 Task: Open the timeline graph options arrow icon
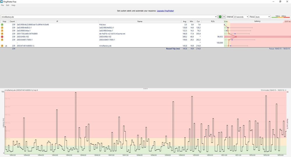click(x=286, y=90)
